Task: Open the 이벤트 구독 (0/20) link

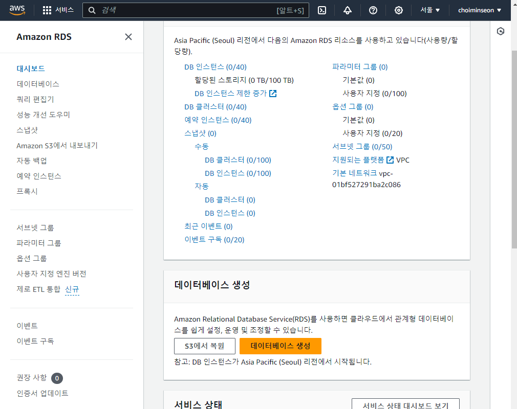Action: tap(214, 240)
